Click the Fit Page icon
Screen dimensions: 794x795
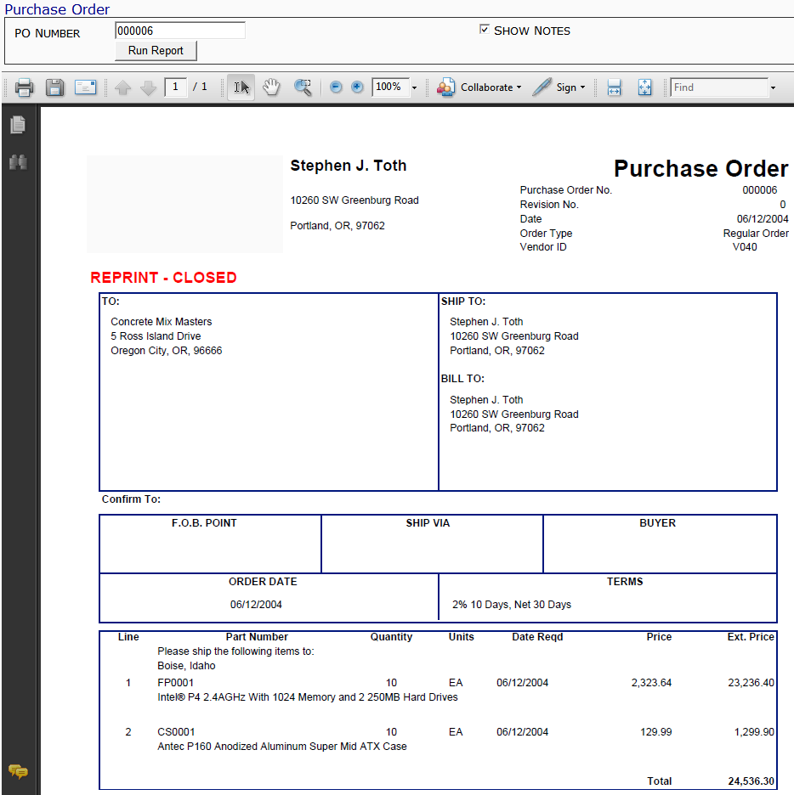tap(645, 87)
